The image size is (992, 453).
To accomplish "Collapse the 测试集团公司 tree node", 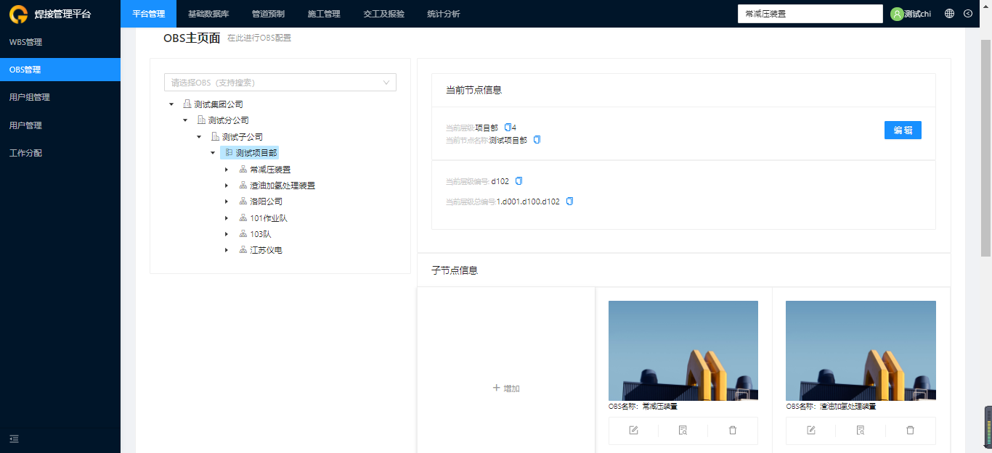I will point(171,104).
